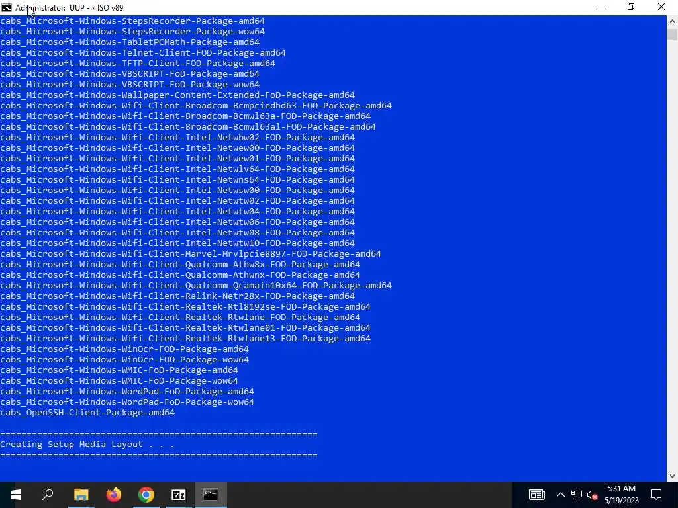Viewport: 678px width, 508px height.
Task: Click line TFTP-Client-FOD-Package-amd64
Action: 138,63
